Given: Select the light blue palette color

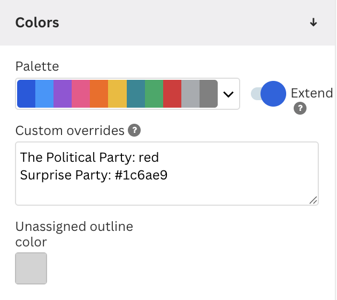Looking at the screenshot, I should [44, 94].
